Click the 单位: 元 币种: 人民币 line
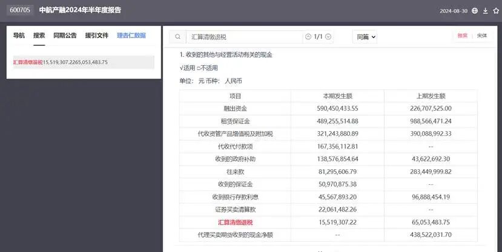The height and width of the screenshot is (252, 502). tap(211, 81)
